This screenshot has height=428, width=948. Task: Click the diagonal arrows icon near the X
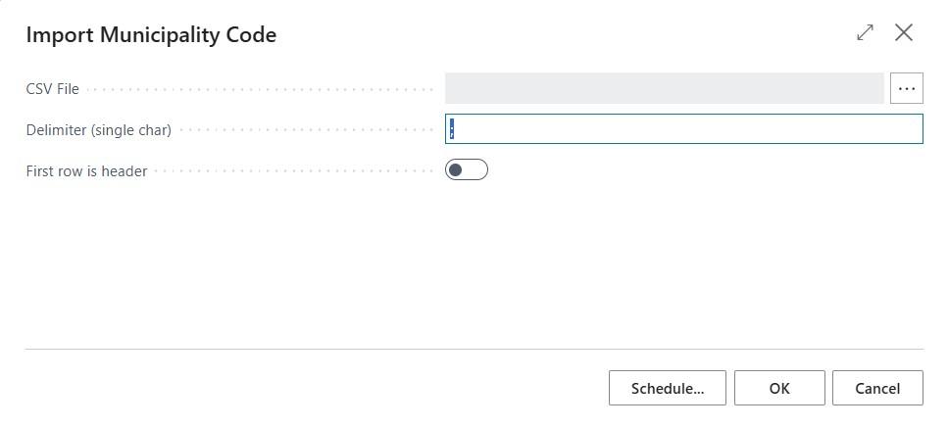866,32
